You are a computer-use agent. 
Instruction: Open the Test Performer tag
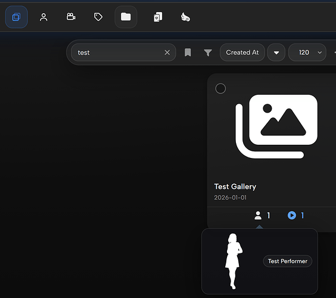(x=288, y=261)
